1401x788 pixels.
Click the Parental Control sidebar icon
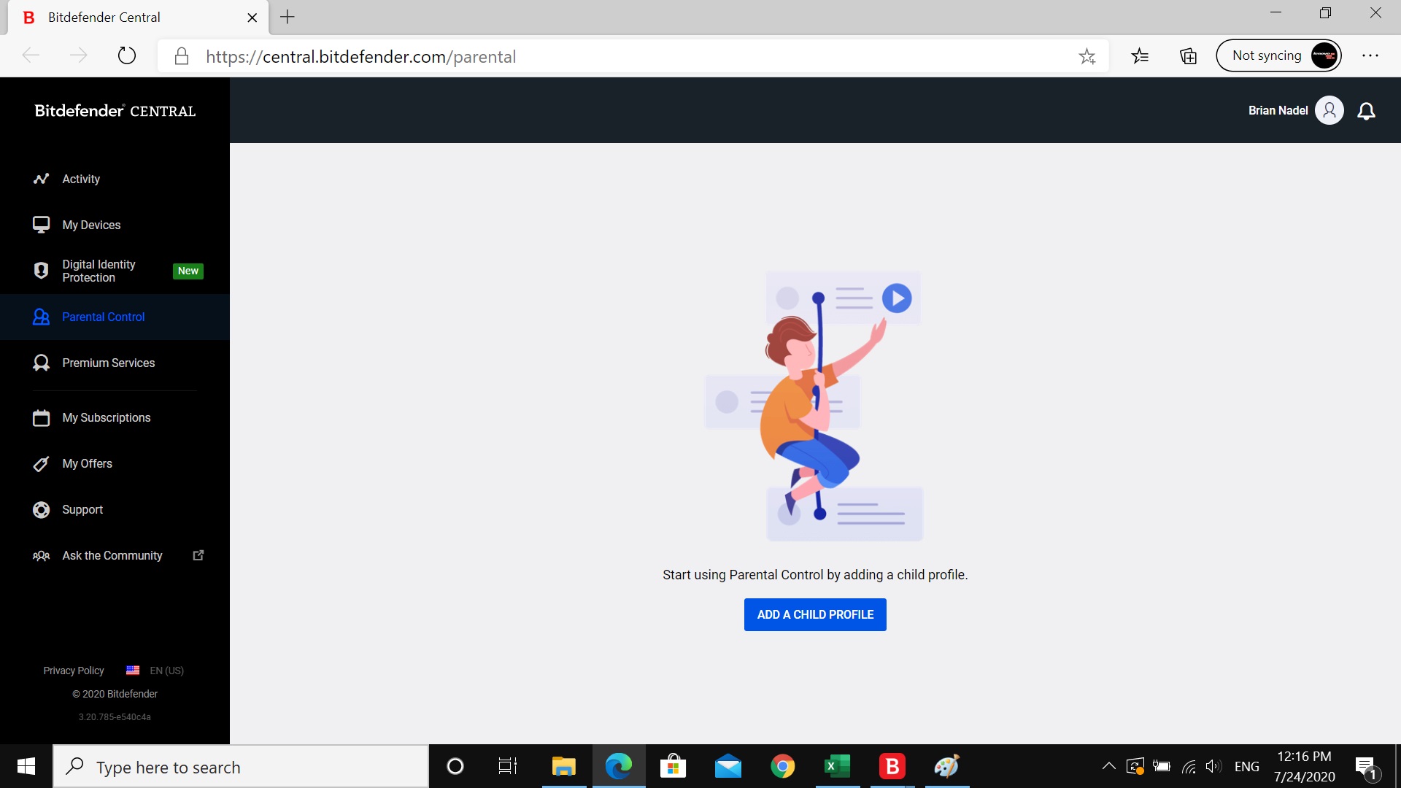click(39, 317)
